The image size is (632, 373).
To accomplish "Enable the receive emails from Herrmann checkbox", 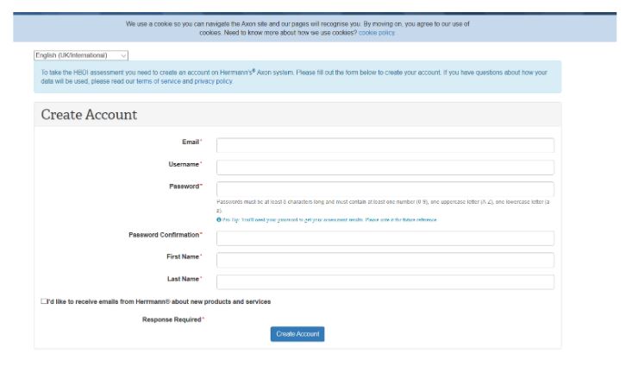I will coord(44,301).
